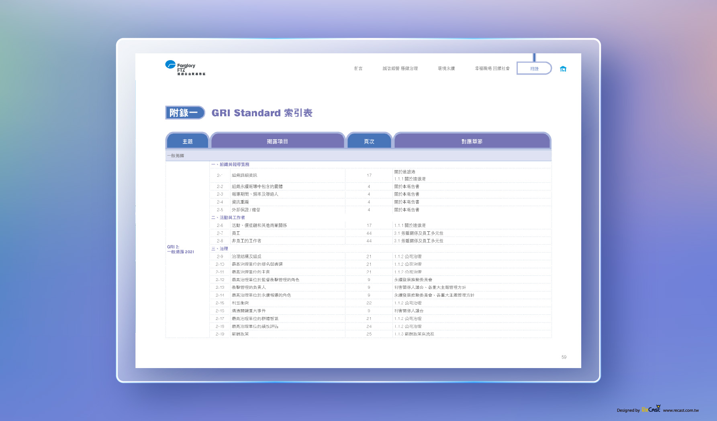Click the 主題 column header

tap(188, 141)
